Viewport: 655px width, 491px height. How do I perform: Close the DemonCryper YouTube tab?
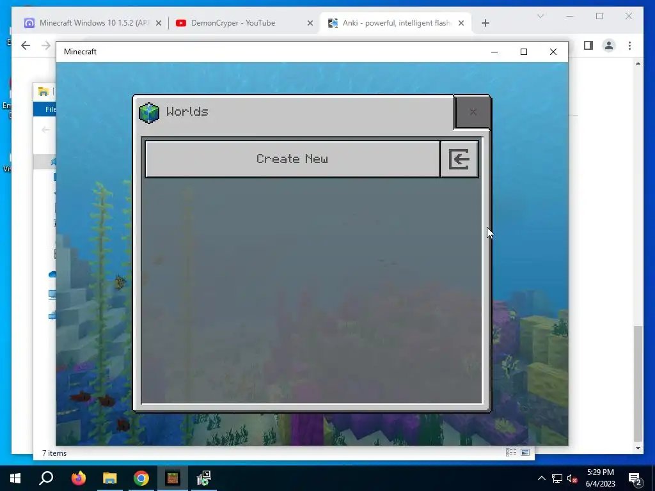click(x=310, y=24)
